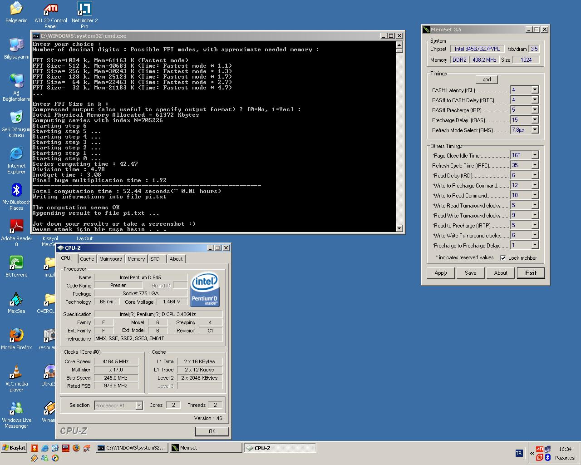Image resolution: width=581 pixels, height=465 pixels.
Task: Open the Belgelerim desktop folder icon
Action: [x=16, y=12]
